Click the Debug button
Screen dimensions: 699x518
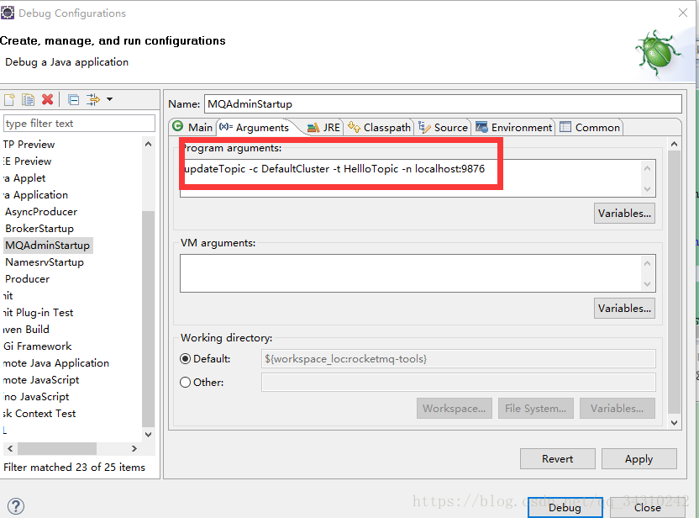[565, 508]
